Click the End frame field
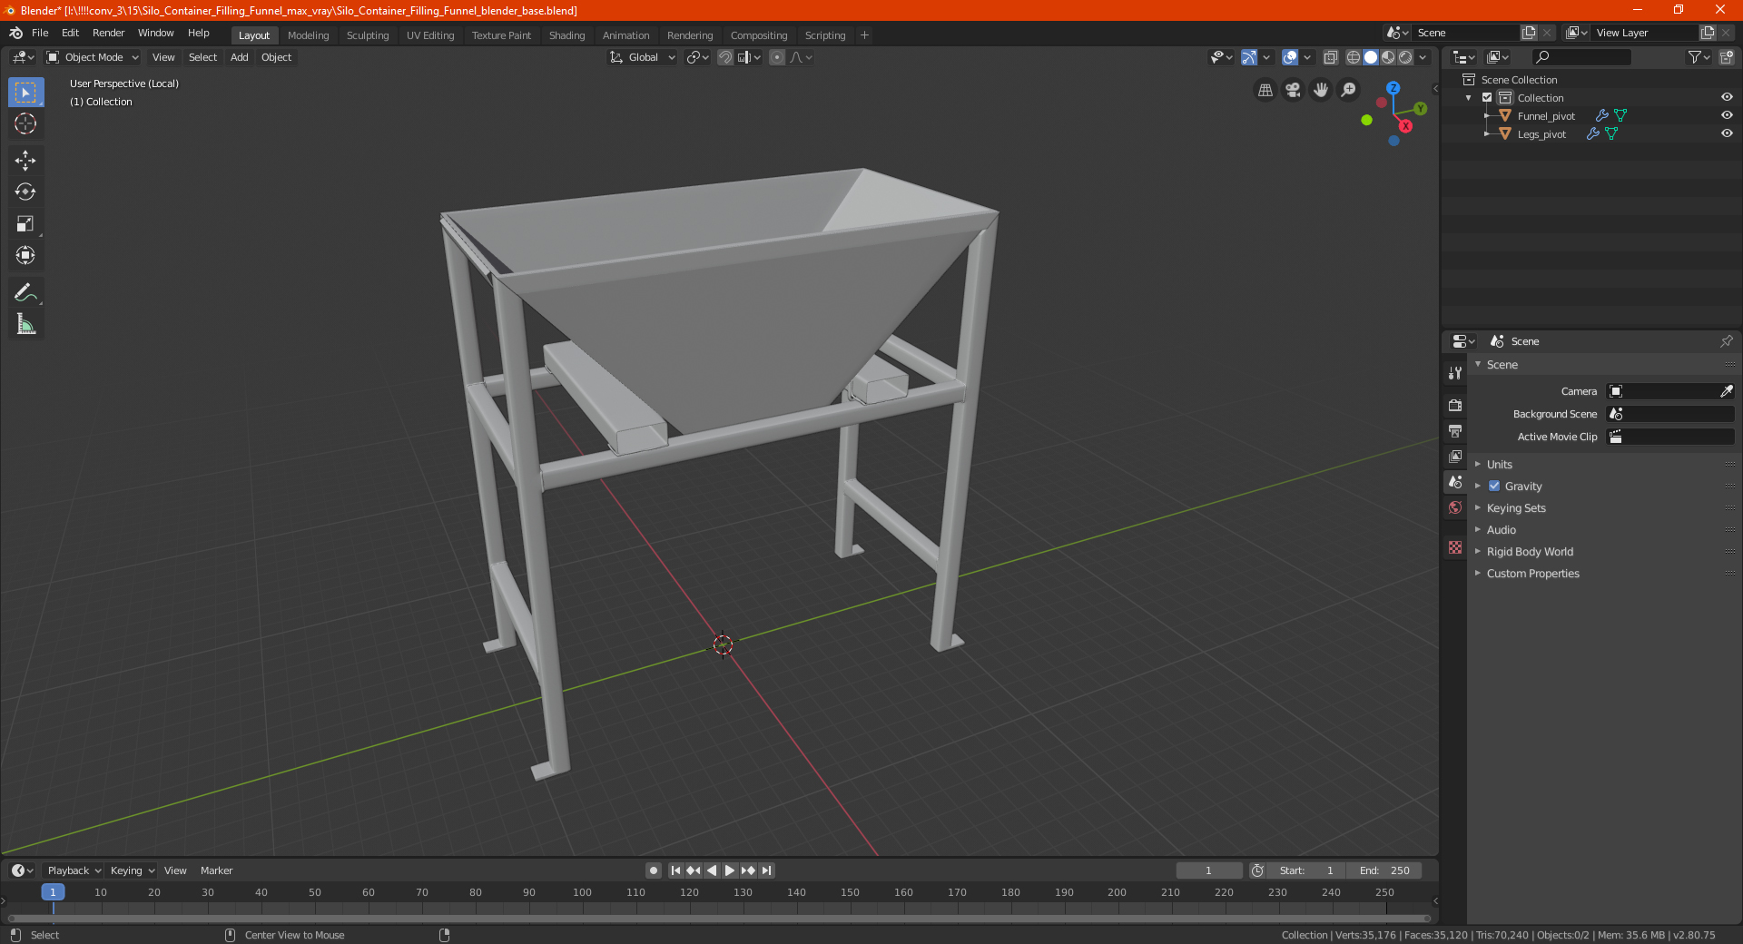Screen dimensions: 1743x944 [1384, 870]
